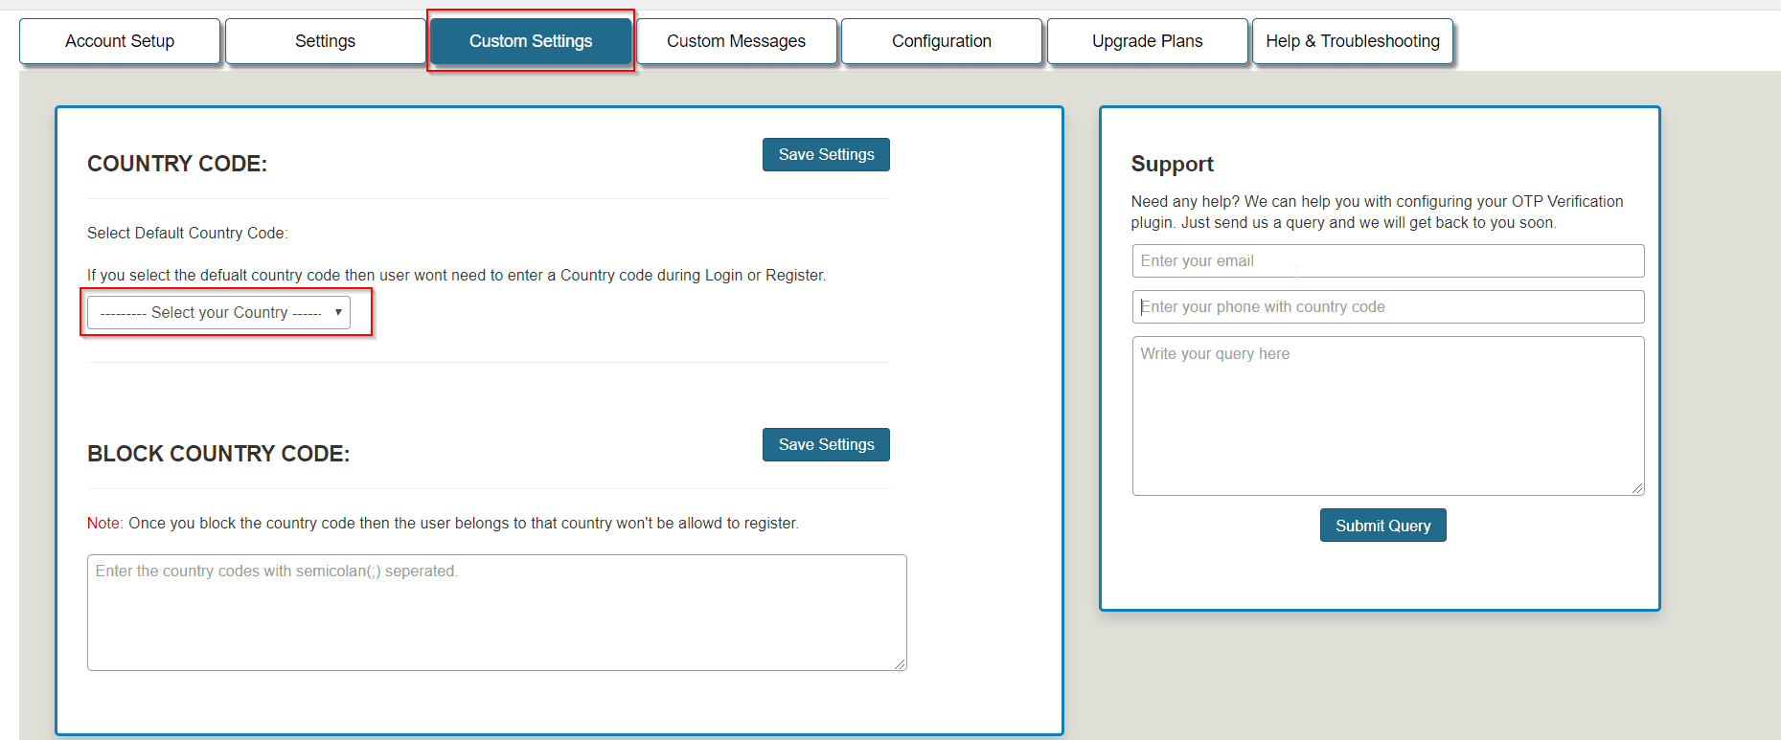Viewport: 1781px width, 740px height.
Task: Click the resize handle of query textarea
Action: point(1637,488)
